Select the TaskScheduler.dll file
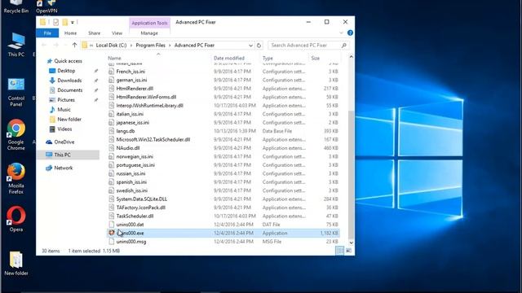522x293 pixels. 135,216
